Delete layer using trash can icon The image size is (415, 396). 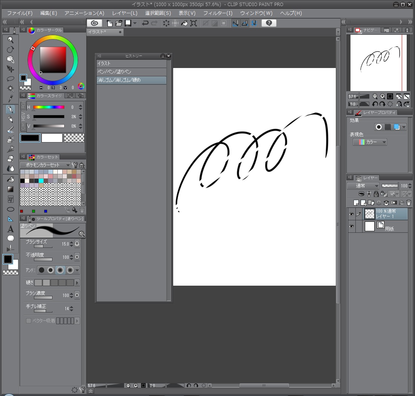click(x=409, y=203)
